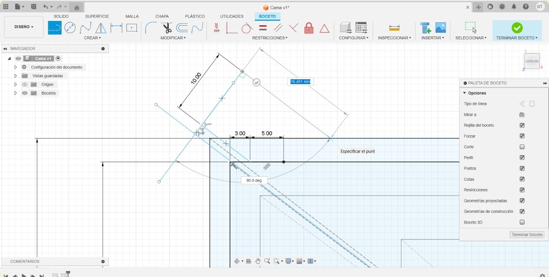Click the green Finish Sketch checkmark
This screenshot has width=549, height=277.
517,28
